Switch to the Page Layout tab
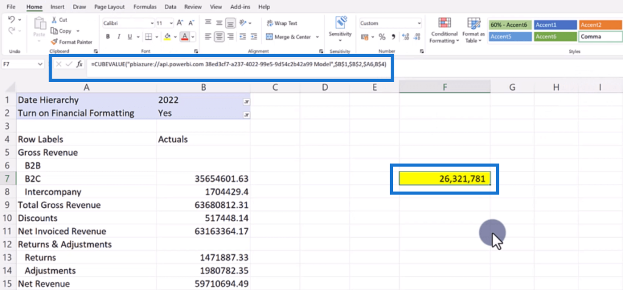This screenshot has height=290, width=623. coord(110,7)
